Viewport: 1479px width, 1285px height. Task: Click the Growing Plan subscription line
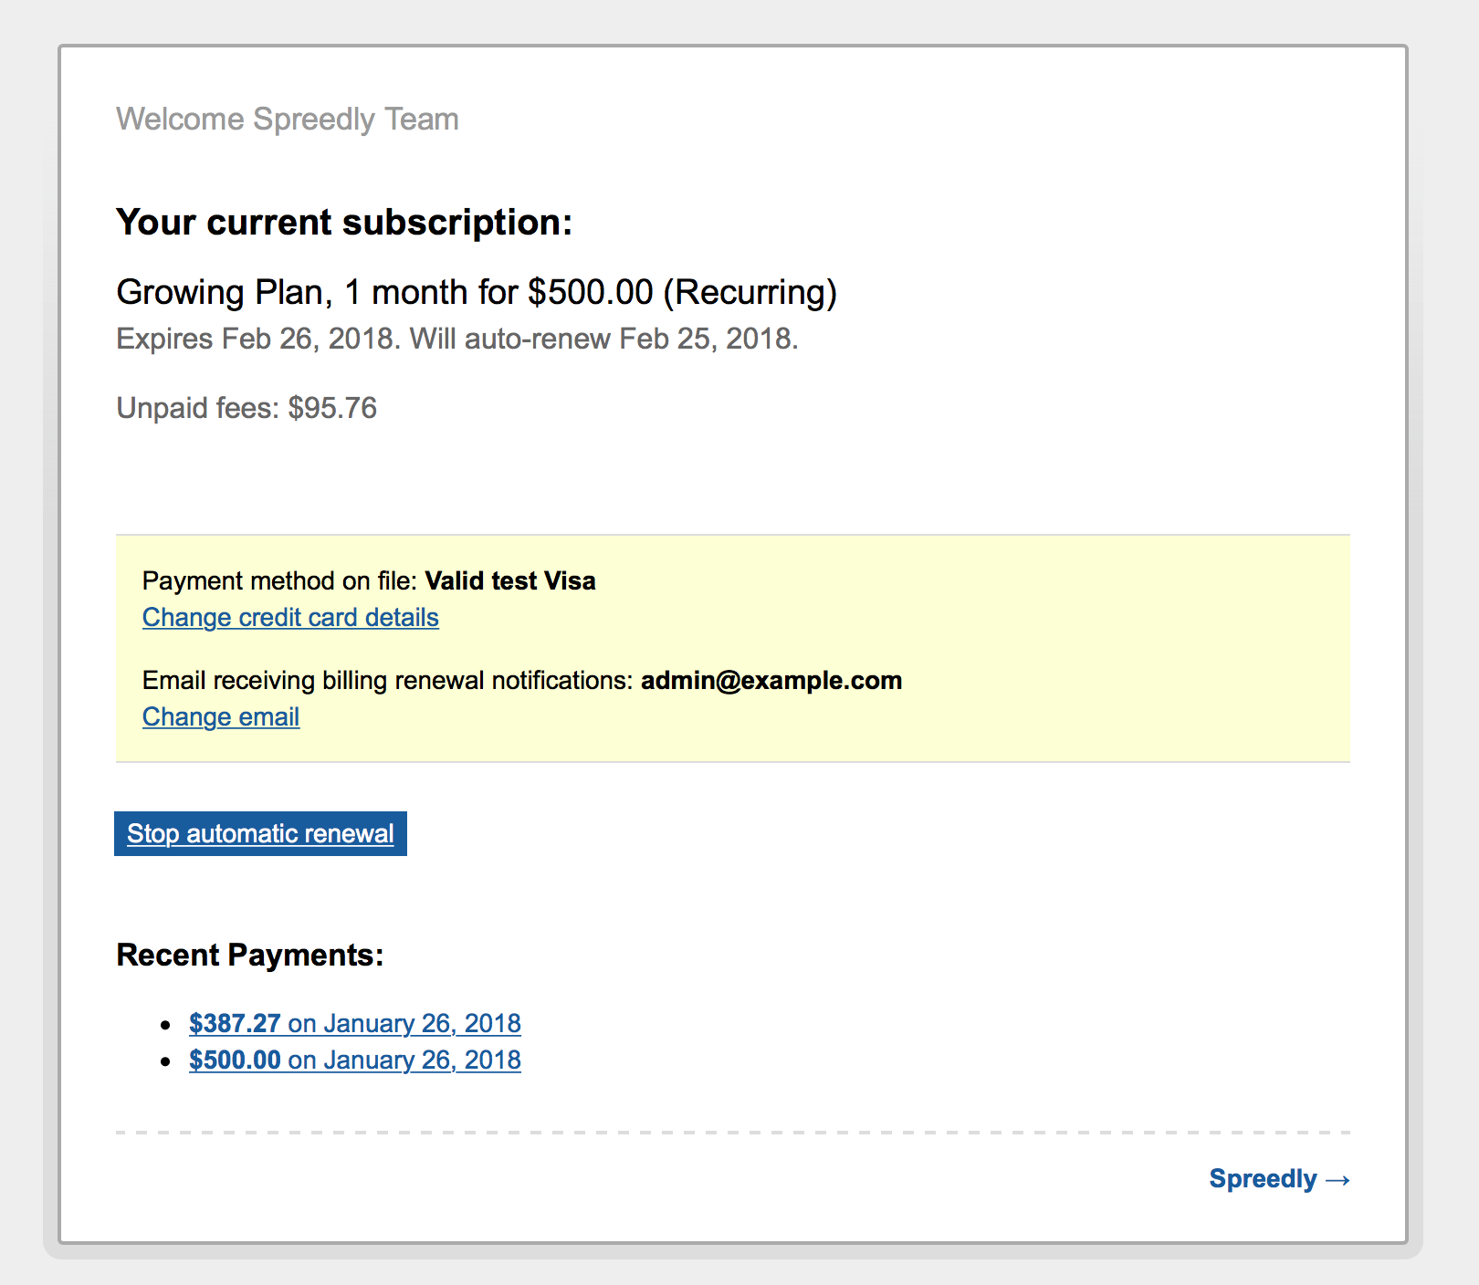(x=477, y=292)
